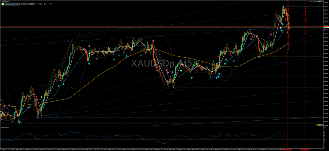Viewport: 329px width, 151px height.
Task: Click the lot ratio fixed mode Japanese label
Action: coord(39,4)
